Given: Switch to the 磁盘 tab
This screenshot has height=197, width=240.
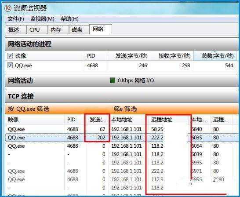Looking at the screenshot, I should click(x=79, y=30).
